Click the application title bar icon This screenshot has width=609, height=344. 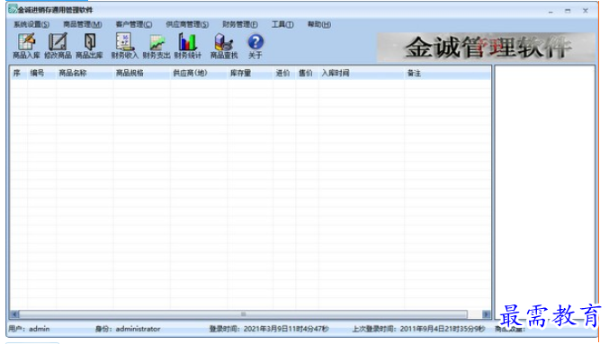pos(13,9)
